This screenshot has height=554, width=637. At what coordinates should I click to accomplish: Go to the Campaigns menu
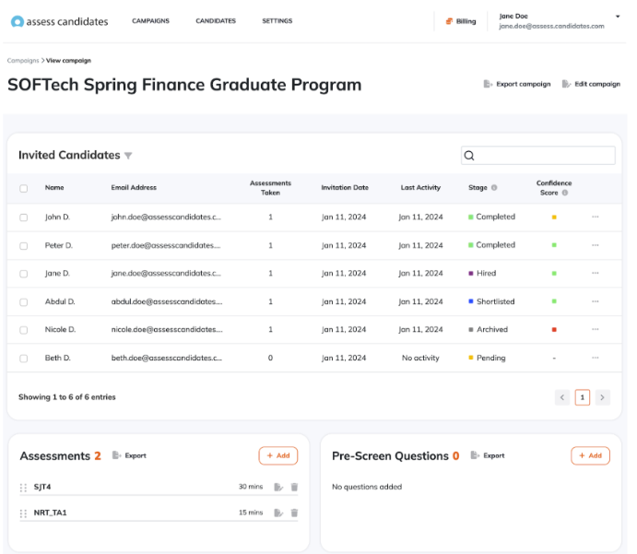(x=150, y=20)
